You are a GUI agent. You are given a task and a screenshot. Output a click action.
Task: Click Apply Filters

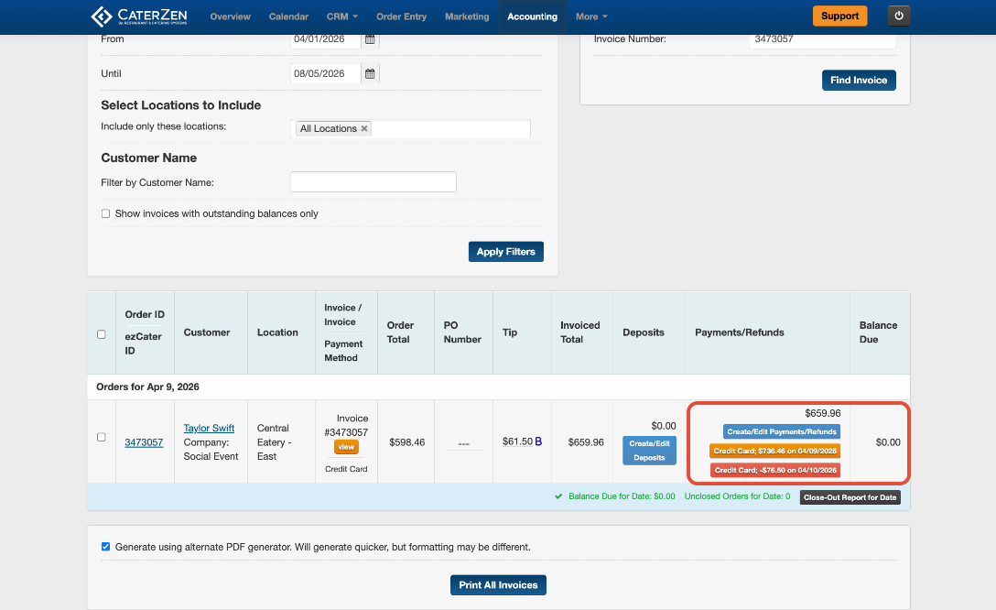pyautogui.click(x=505, y=252)
